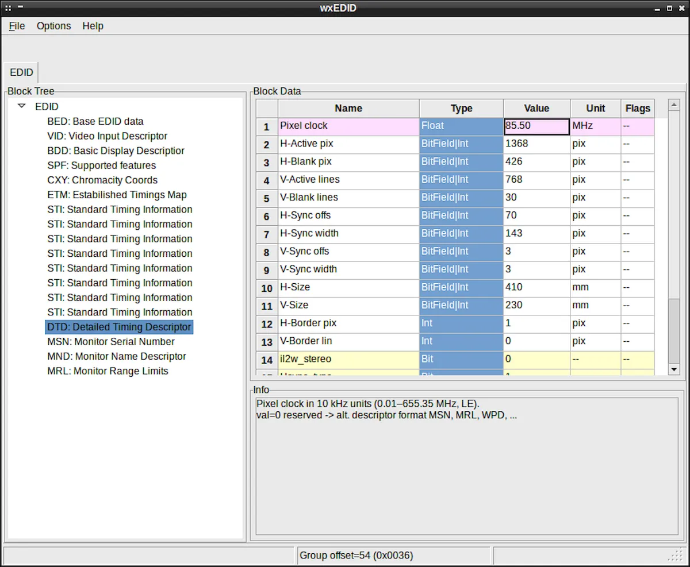Click the H-Blank pix value 426
The image size is (690, 567).
[x=536, y=161]
